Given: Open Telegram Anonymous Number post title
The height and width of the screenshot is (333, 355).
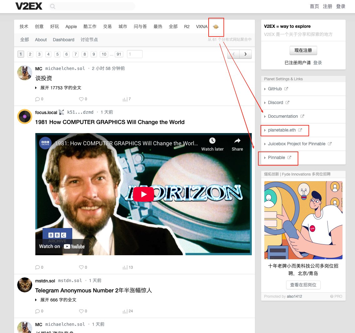Looking at the screenshot, I should pos(93,290).
